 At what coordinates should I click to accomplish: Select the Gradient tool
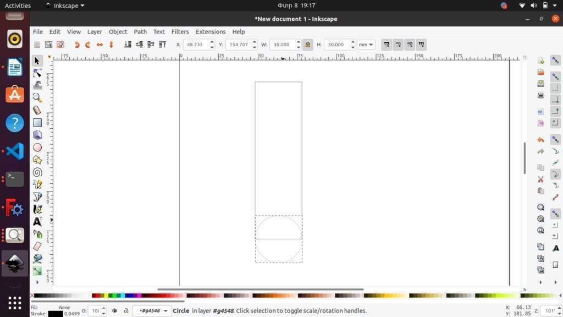click(37, 271)
